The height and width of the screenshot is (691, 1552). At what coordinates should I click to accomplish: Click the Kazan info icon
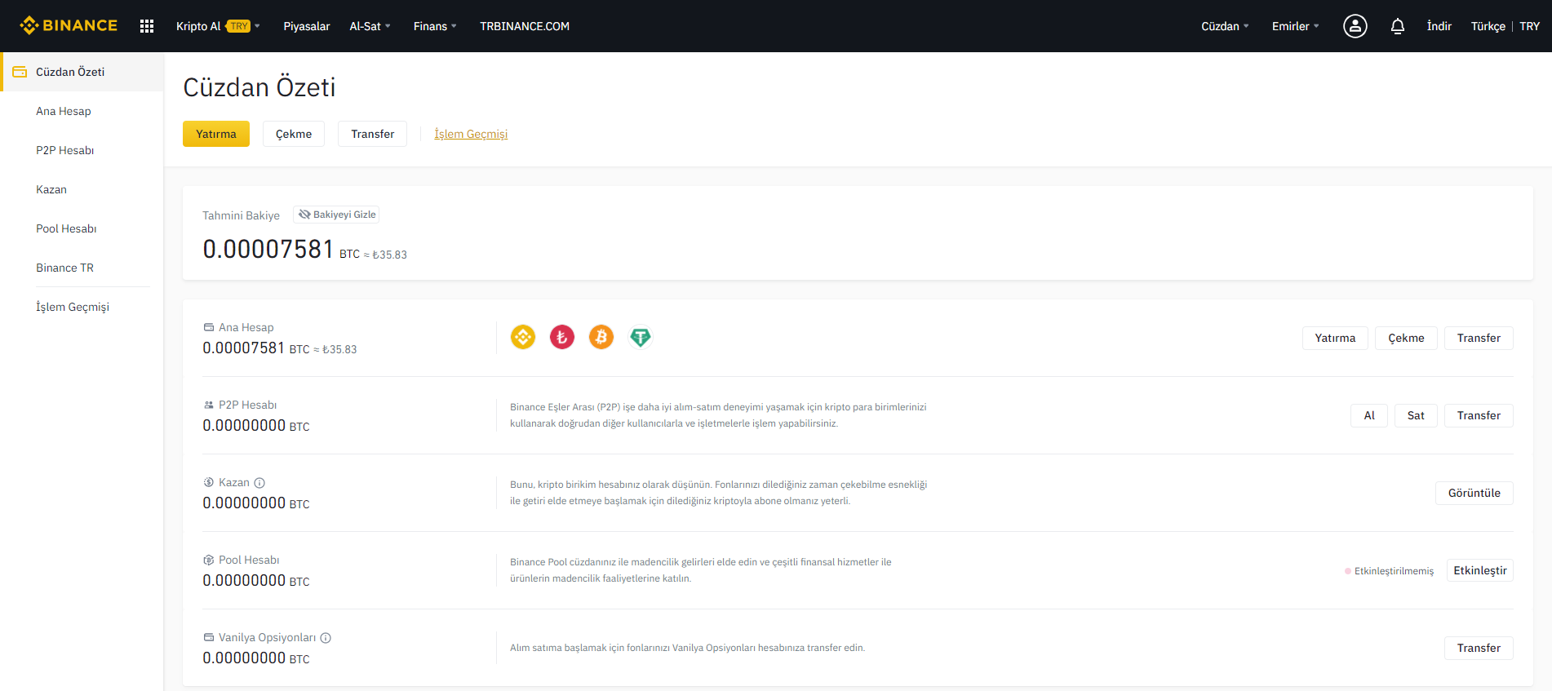(x=259, y=483)
